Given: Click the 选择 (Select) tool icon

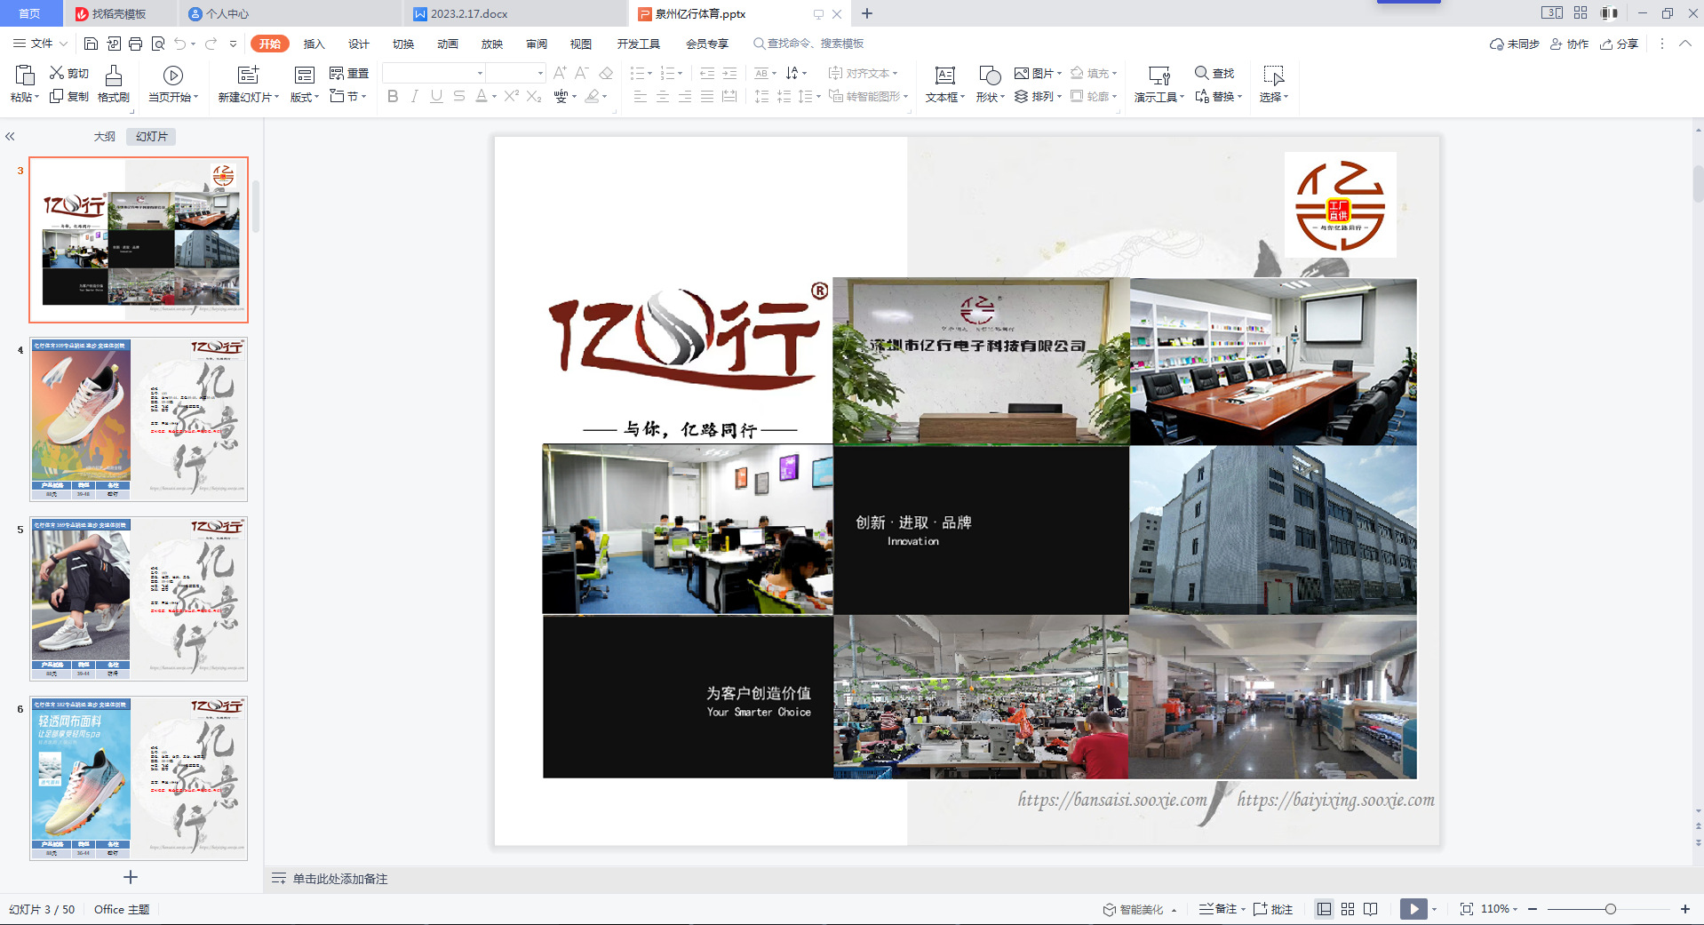Looking at the screenshot, I should click(x=1274, y=76).
